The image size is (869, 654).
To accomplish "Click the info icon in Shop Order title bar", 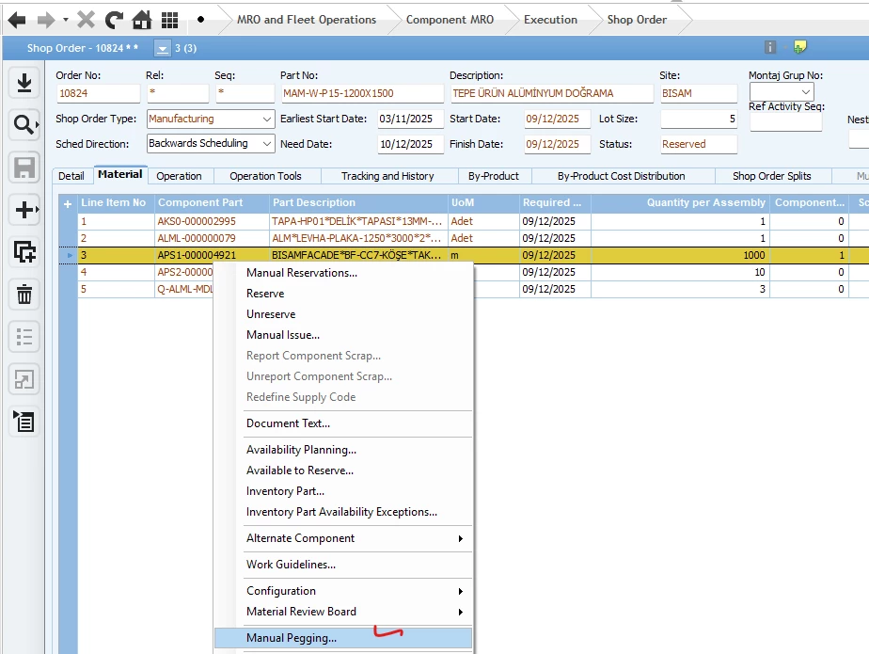I will point(770,47).
